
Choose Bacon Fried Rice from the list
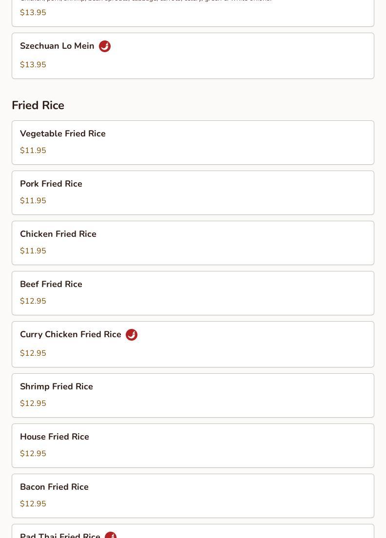54,487
